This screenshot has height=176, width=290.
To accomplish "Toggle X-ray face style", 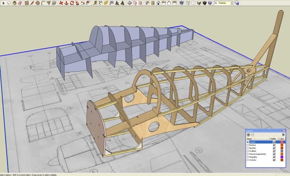I will click(181, 3).
